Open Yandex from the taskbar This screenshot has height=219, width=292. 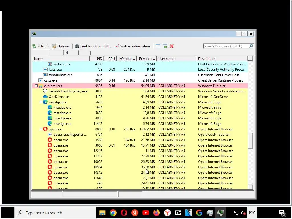[x=135, y=213]
